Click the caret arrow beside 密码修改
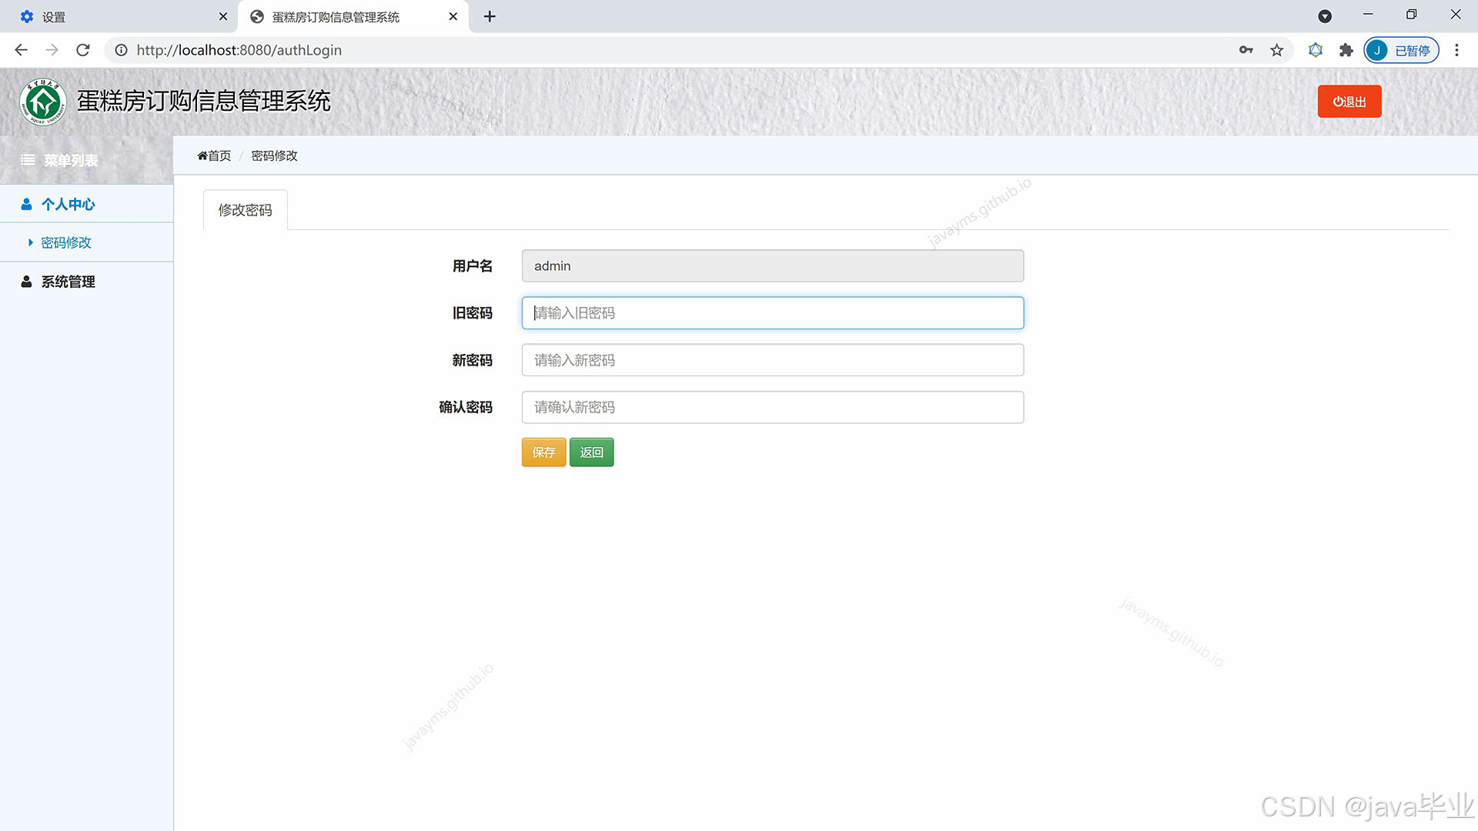1478x831 pixels. pos(30,242)
